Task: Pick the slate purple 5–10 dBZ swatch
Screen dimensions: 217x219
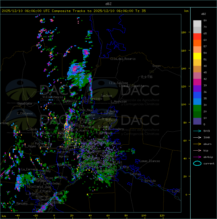Action: click(197, 121)
